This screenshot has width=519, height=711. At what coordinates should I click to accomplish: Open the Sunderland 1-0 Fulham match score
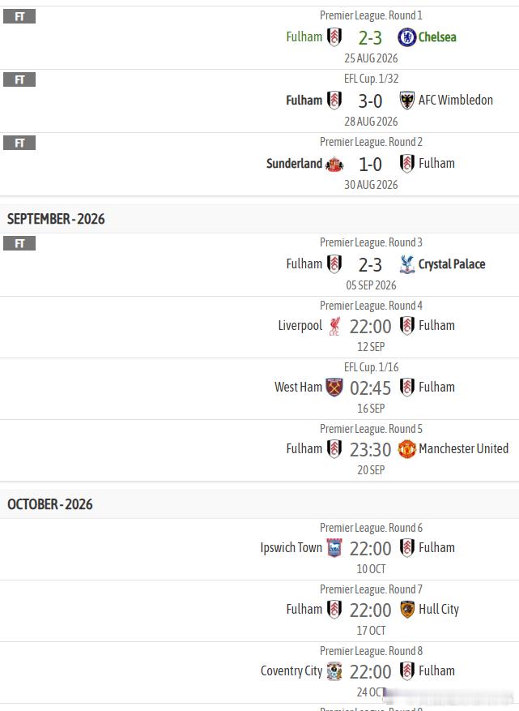pyautogui.click(x=370, y=165)
